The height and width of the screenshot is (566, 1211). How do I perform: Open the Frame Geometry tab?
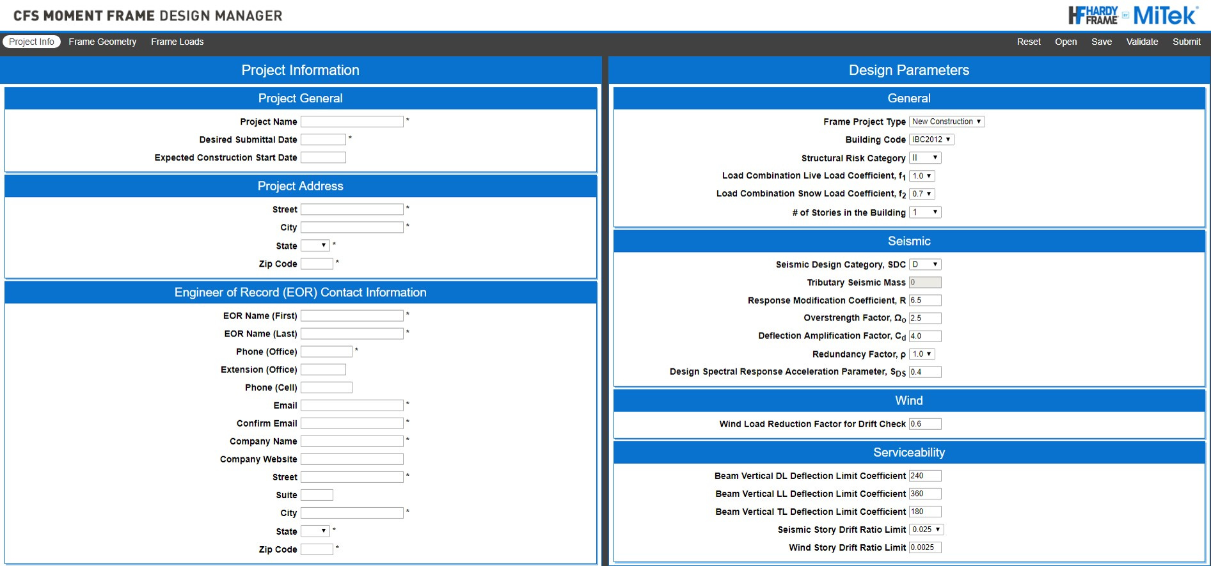pyautogui.click(x=102, y=42)
